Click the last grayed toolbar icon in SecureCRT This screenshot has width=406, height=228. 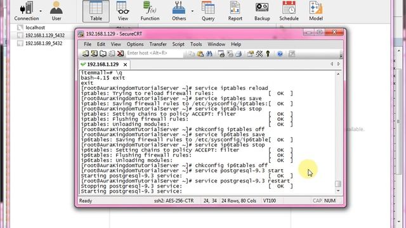coord(292,54)
